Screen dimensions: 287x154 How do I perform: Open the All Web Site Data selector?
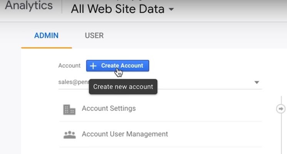[118, 9]
